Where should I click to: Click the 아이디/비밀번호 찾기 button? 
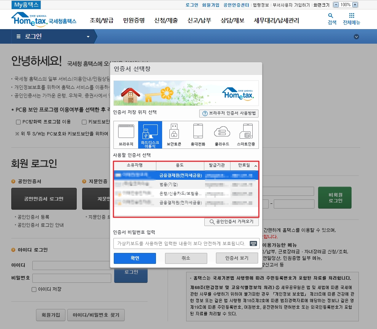(96, 315)
